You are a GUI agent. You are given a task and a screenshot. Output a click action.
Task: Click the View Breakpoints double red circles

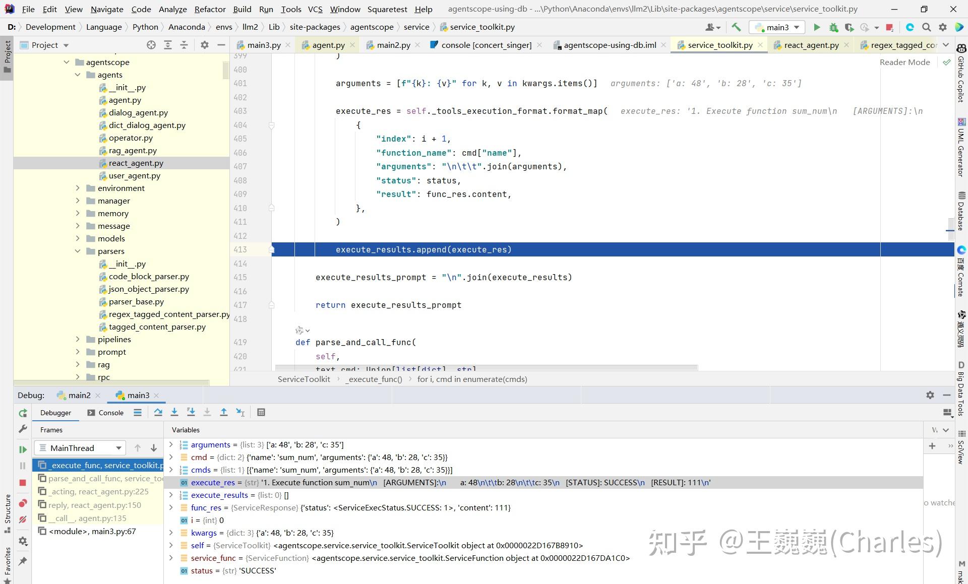click(23, 503)
